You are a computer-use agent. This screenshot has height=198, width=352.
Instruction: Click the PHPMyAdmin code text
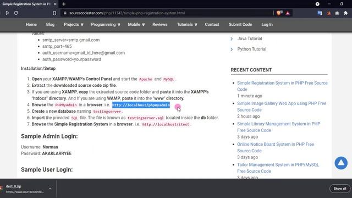point(66,105)
